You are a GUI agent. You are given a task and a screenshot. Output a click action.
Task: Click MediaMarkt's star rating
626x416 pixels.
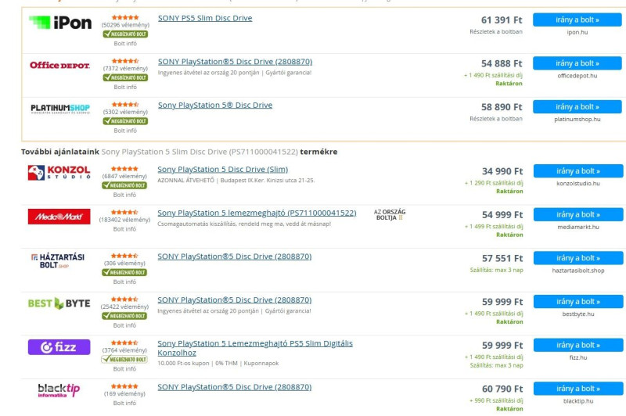click(124, 212)
